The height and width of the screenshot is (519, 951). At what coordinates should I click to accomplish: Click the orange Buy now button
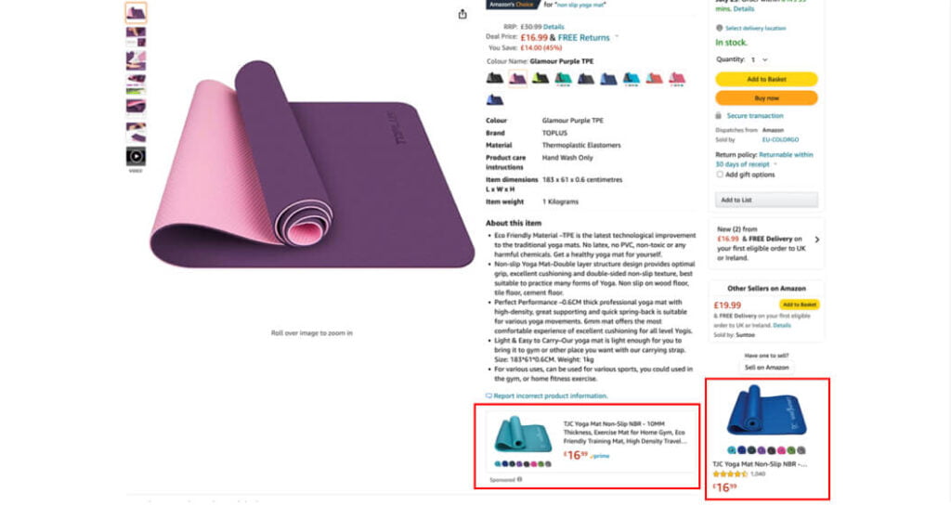pyautogui.click(x=766, y=97)
